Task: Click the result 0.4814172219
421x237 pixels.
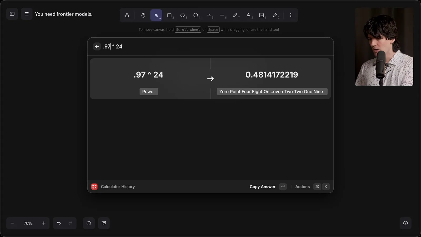Action: 272,75
